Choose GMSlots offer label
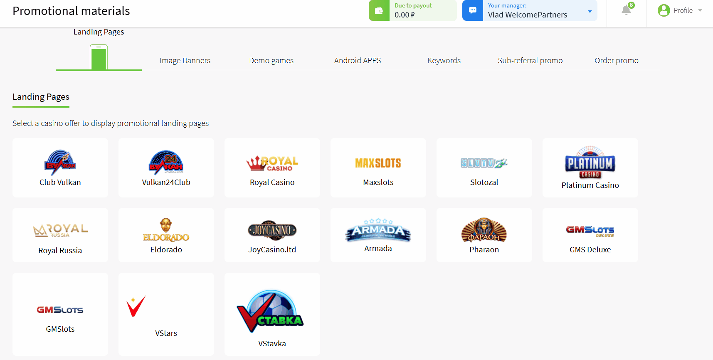Viewport: 713px width, 360px height. pos(60,329)
